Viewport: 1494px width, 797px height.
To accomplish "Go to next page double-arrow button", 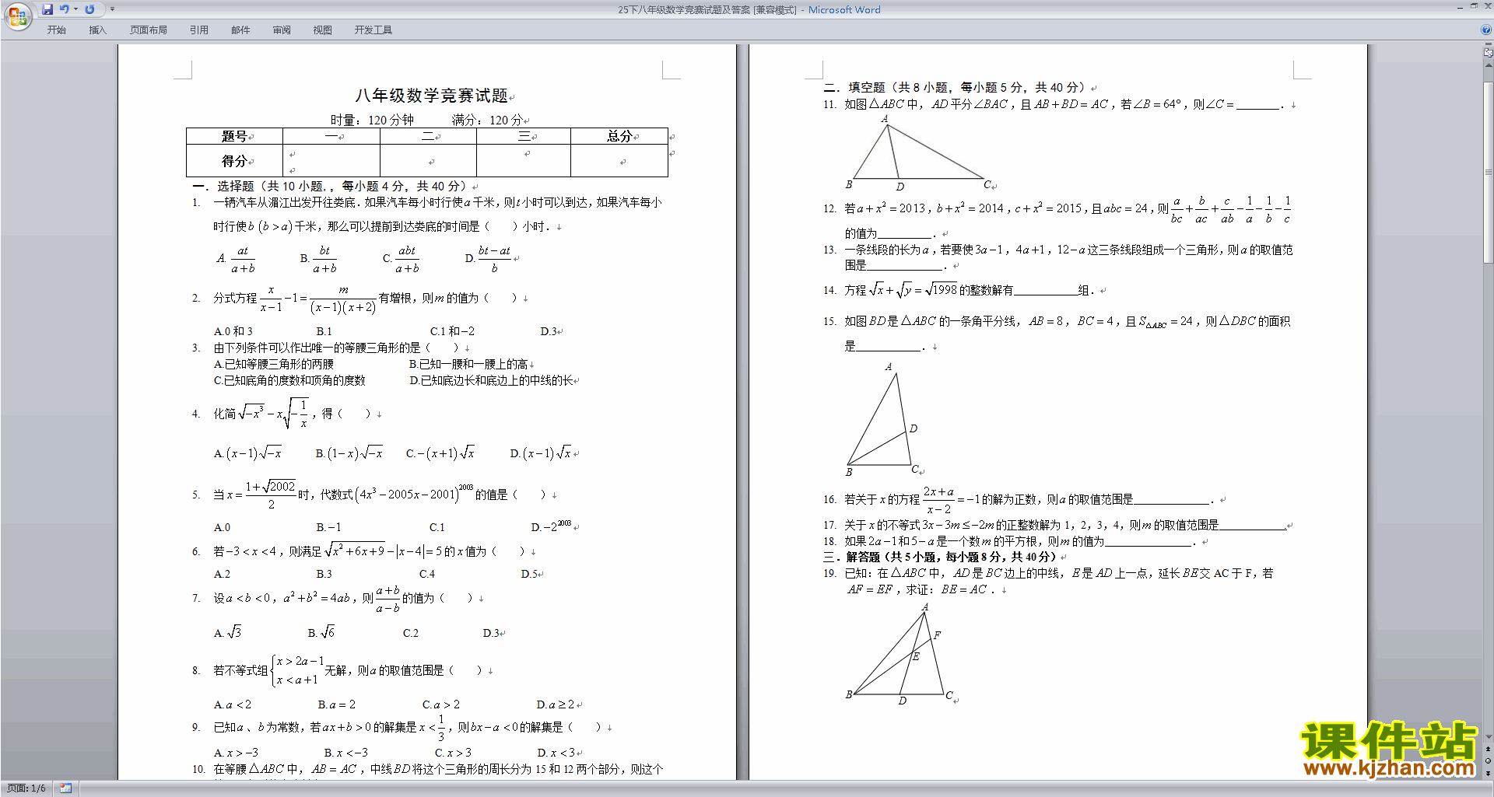I will click(1489, 773).
